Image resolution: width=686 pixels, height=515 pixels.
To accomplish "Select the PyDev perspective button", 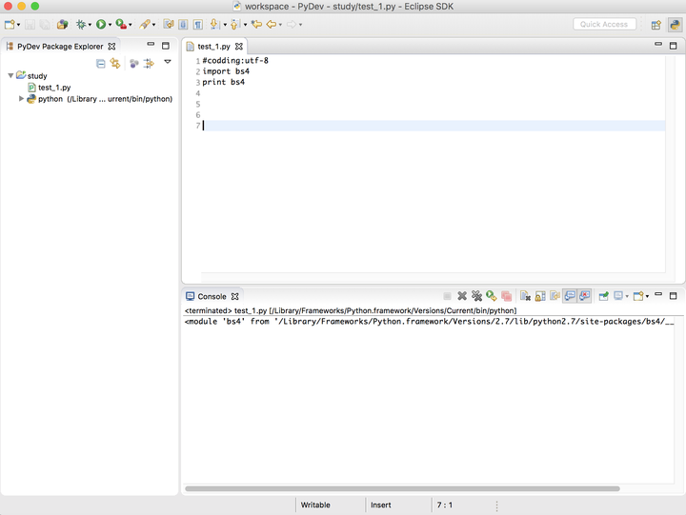I will tap(676, 25).
